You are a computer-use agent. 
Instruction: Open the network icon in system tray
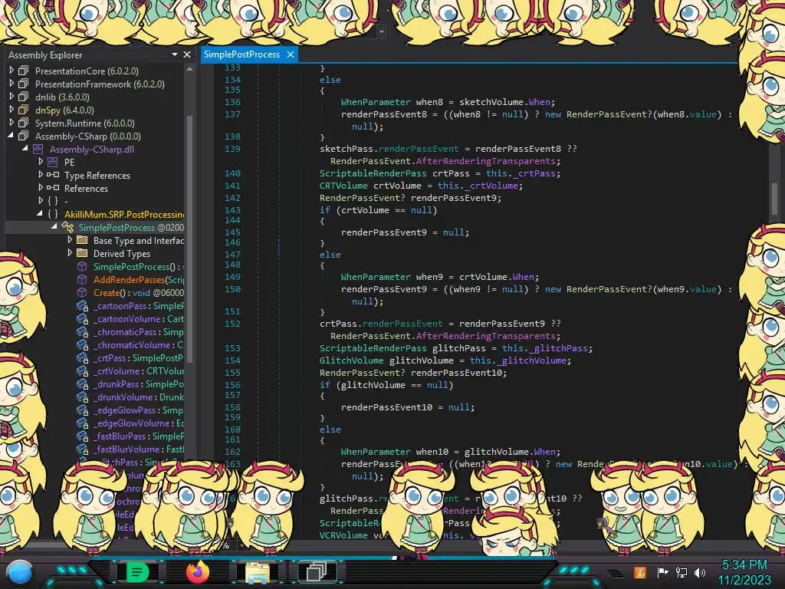click(x=682, y=572)
